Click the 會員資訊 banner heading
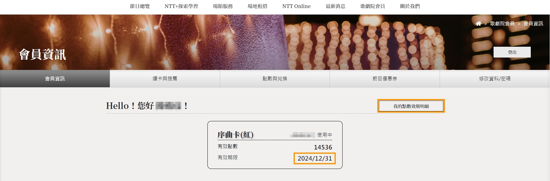Image resolution: width=550 pixels, height=181 pixels. (42, 54)
